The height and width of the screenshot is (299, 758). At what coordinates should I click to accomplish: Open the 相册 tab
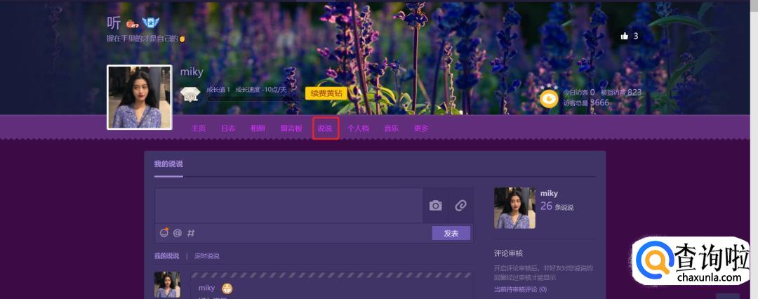(258, 128)
